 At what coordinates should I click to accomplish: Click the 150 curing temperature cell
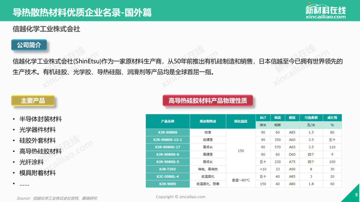(x=241, y=151)
